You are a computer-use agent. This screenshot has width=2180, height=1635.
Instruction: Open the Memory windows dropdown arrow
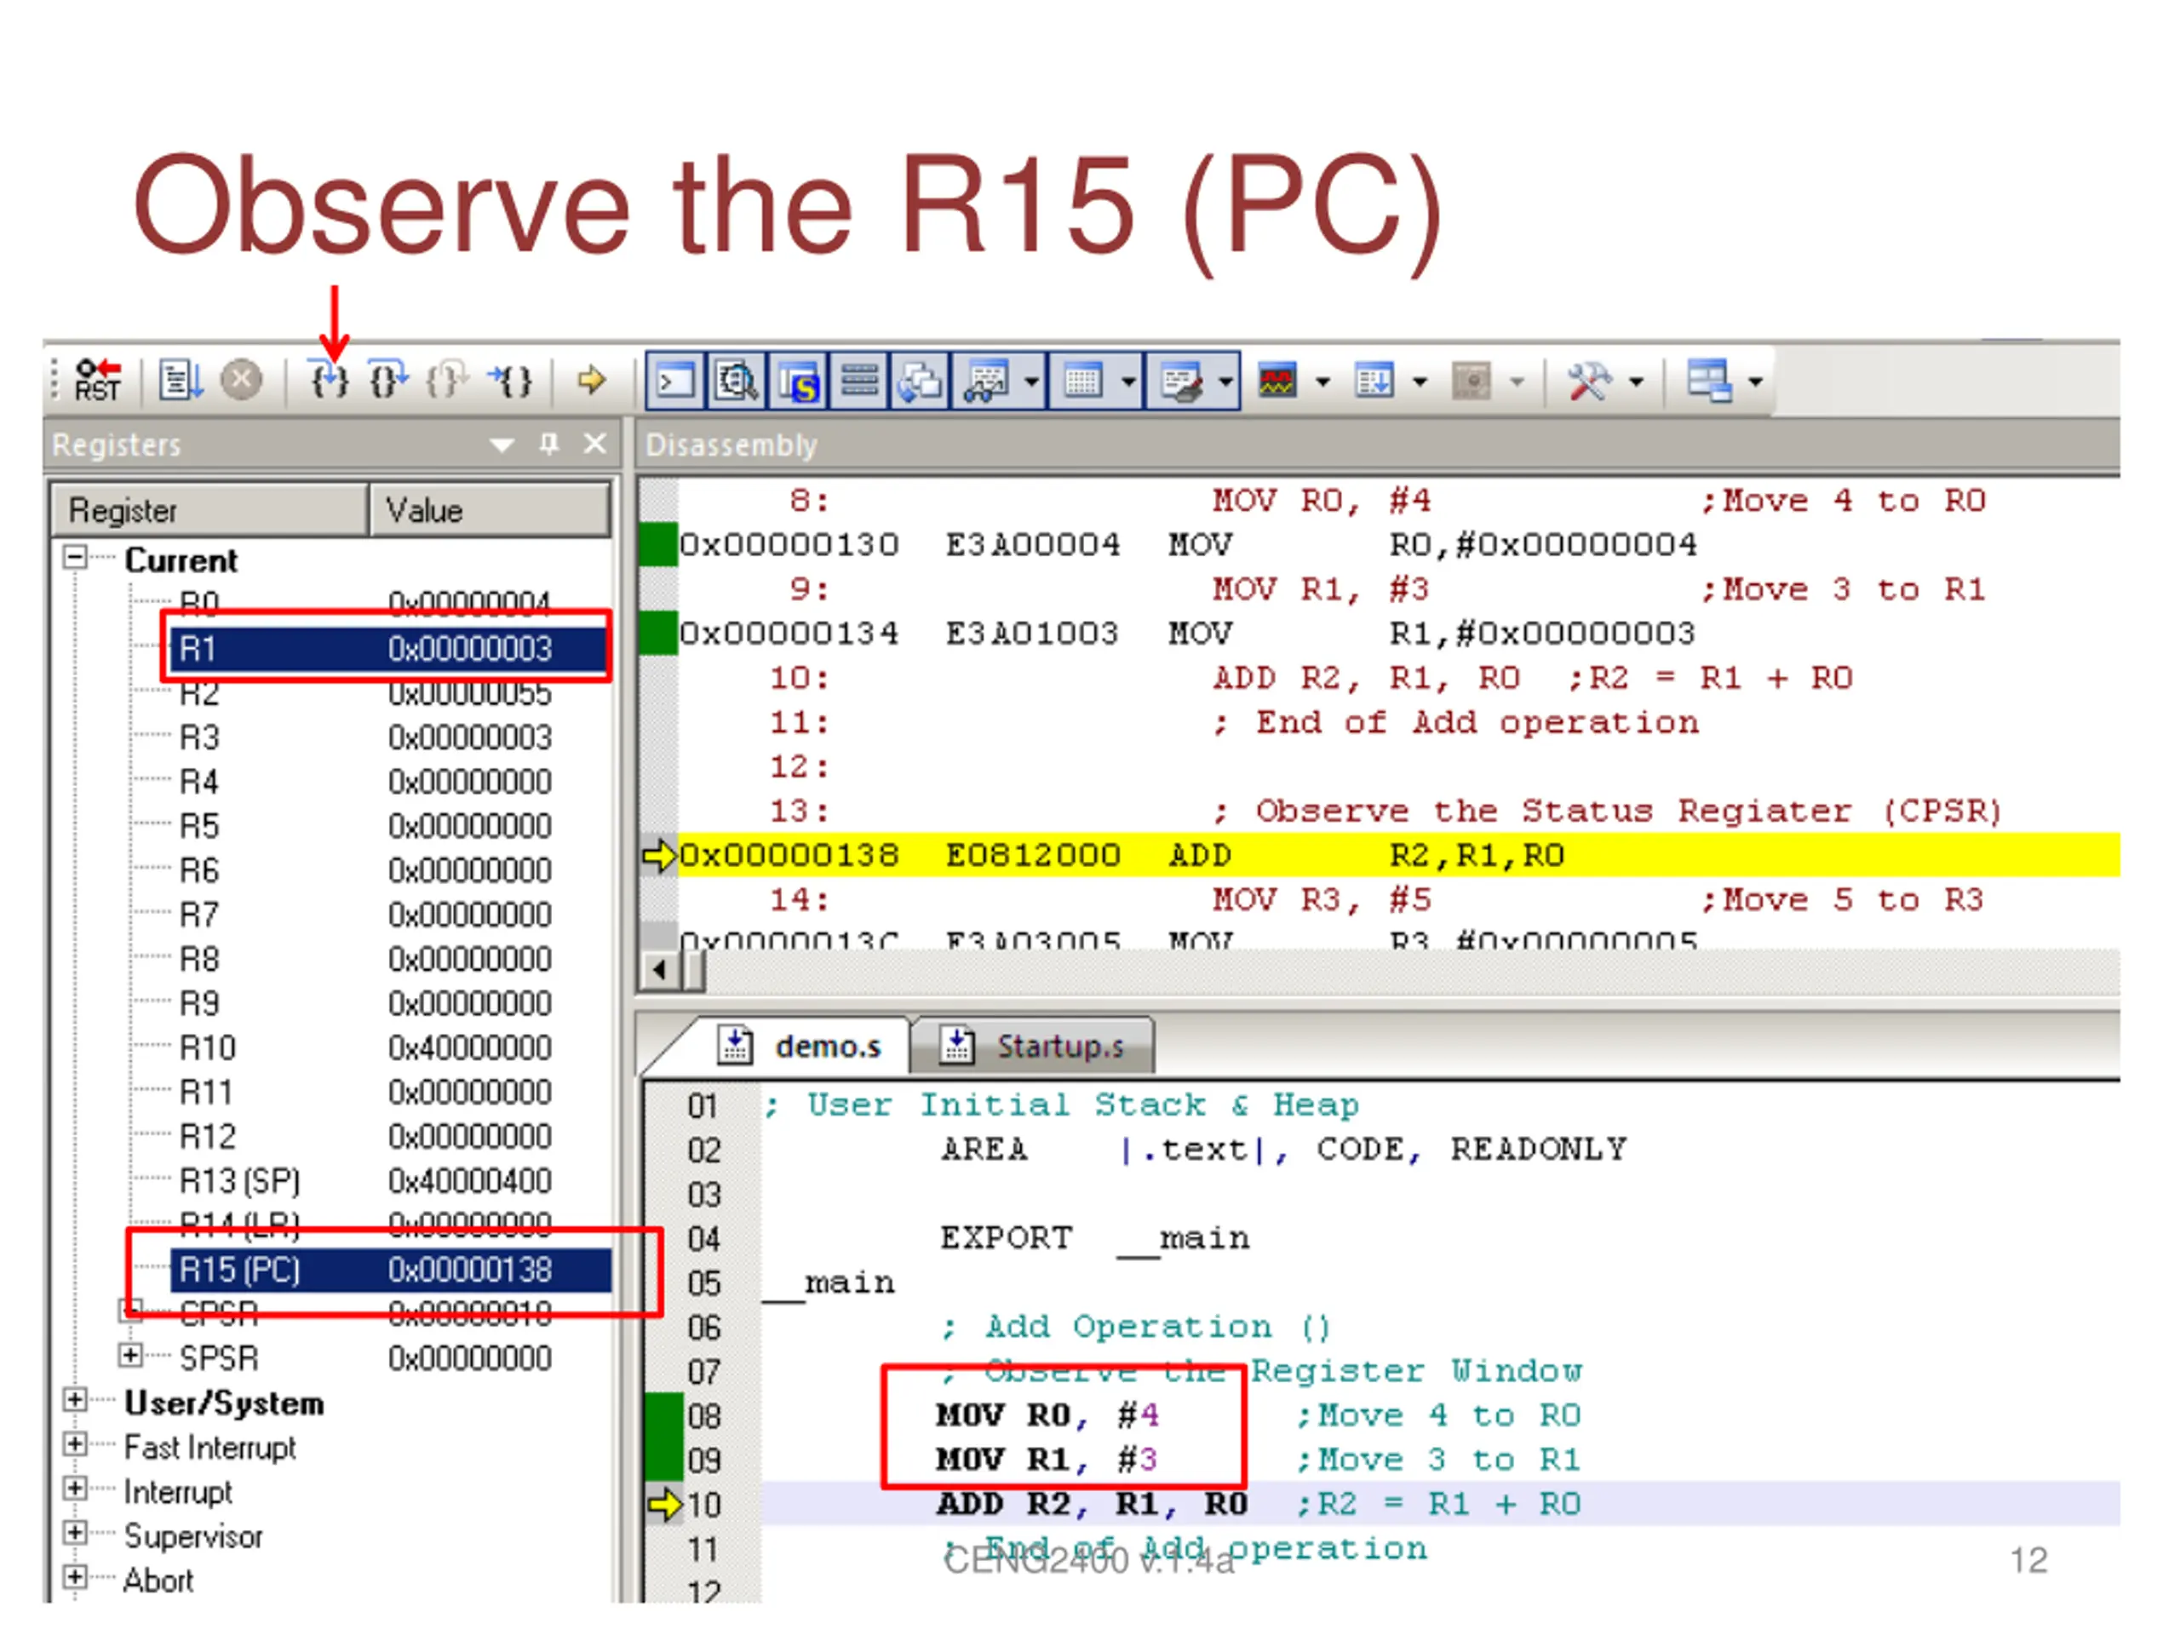click(x=1127, y=381)
